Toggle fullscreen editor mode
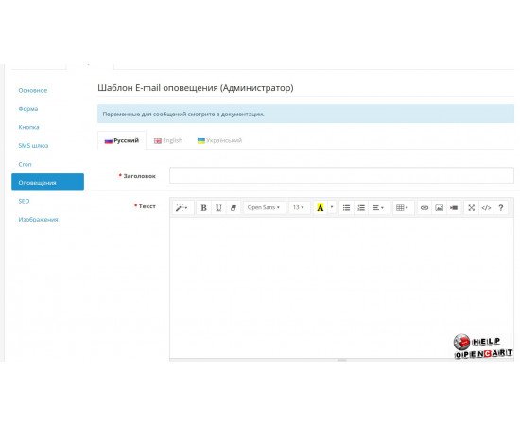This screenshot has height=426, width=520. coord(471,208)
